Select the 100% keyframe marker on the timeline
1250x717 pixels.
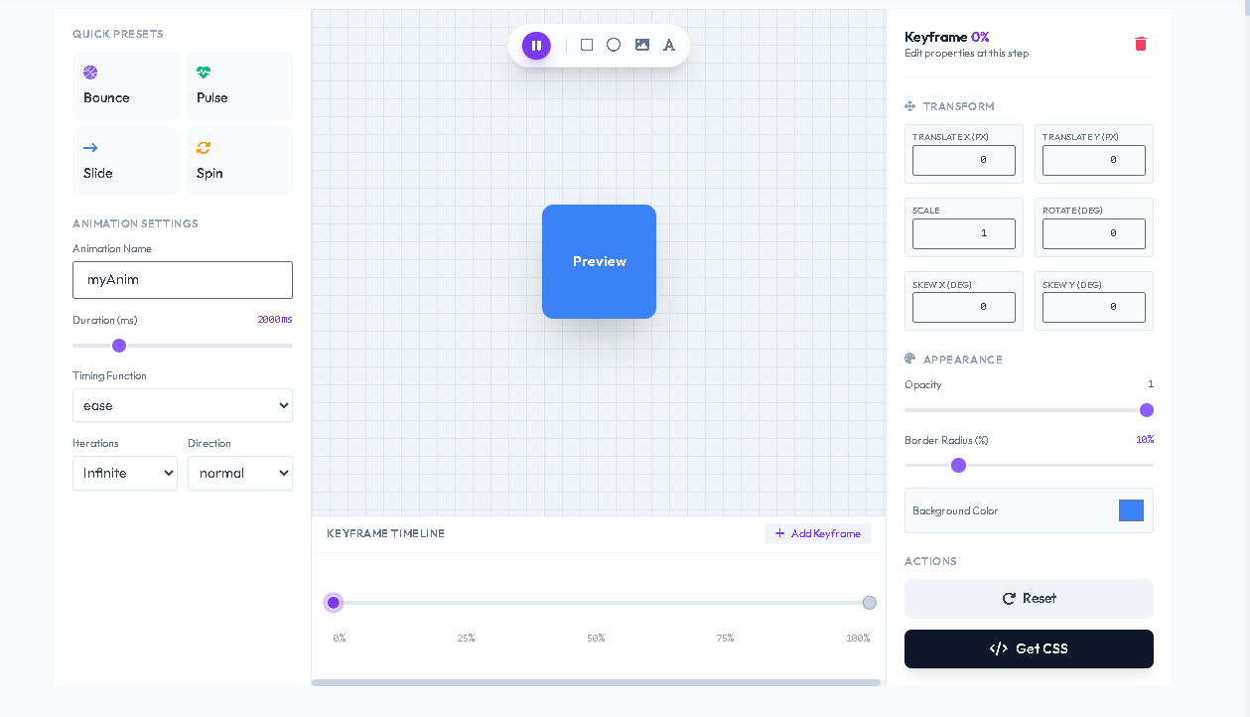[869, 602]
